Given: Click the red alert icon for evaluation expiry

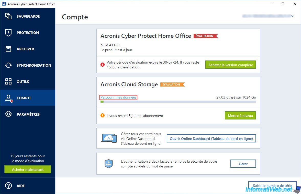Looking at the screenshot, I should click(103, 65).
